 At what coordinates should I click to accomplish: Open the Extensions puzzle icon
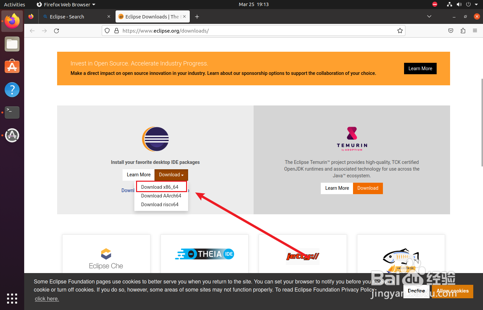pos(463,31)
